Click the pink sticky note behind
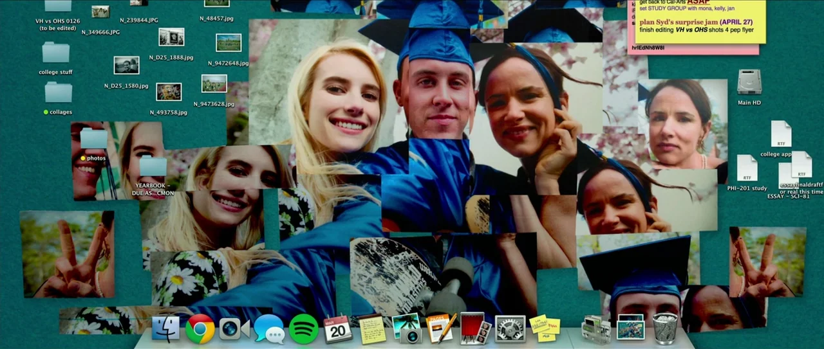 pos(692,49)
